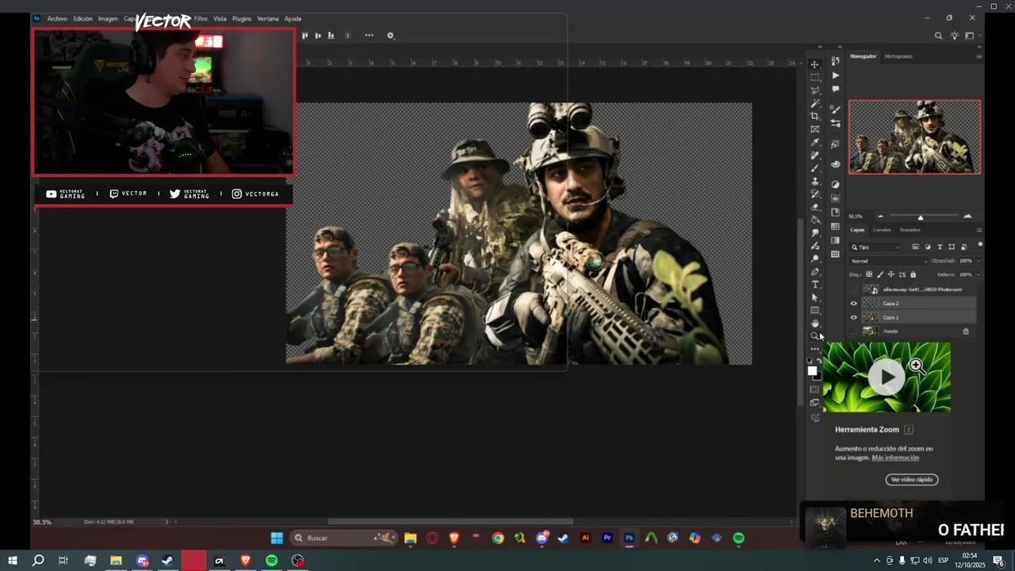
Task: Select the Brush tool
Action: click(815, 168)
